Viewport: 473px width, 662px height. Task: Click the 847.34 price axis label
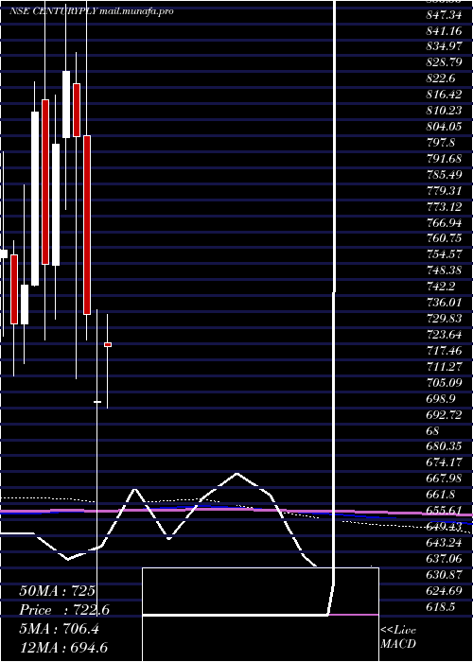444,16
